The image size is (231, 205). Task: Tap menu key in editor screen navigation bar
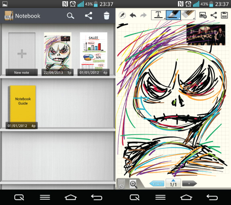pos(160,197)
